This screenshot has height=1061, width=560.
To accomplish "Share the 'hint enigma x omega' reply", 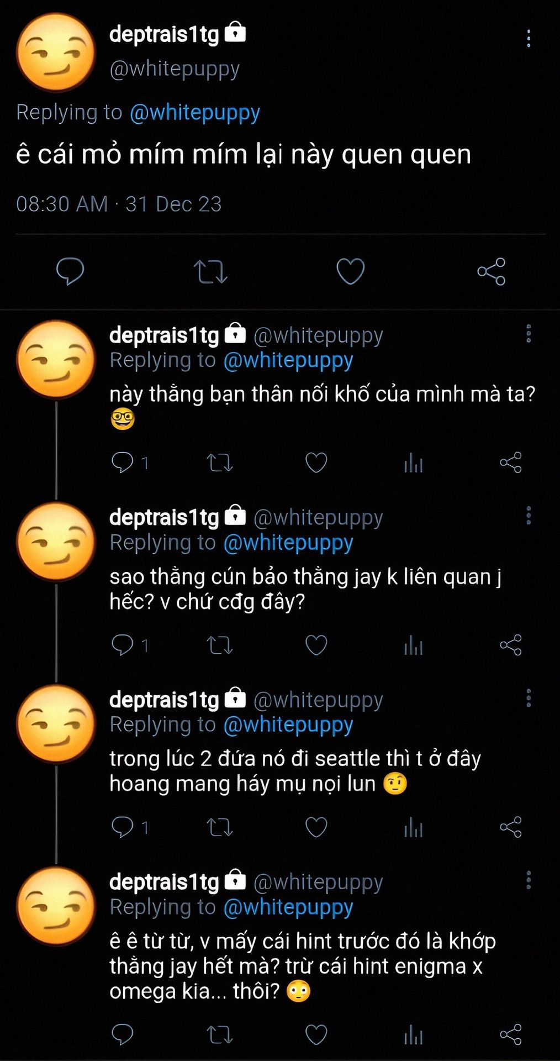I will pos(511,1034).
